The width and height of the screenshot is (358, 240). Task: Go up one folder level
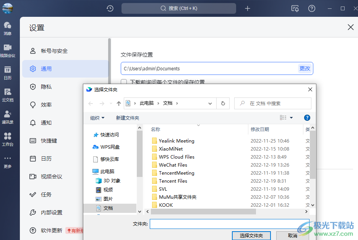pos(119,104)
